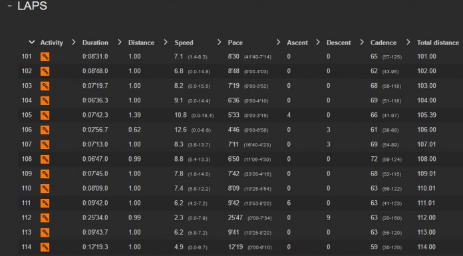Screen dimensions: 463x256
Task: Click the orange activity icon for lap 103
Action: point(45,86)
